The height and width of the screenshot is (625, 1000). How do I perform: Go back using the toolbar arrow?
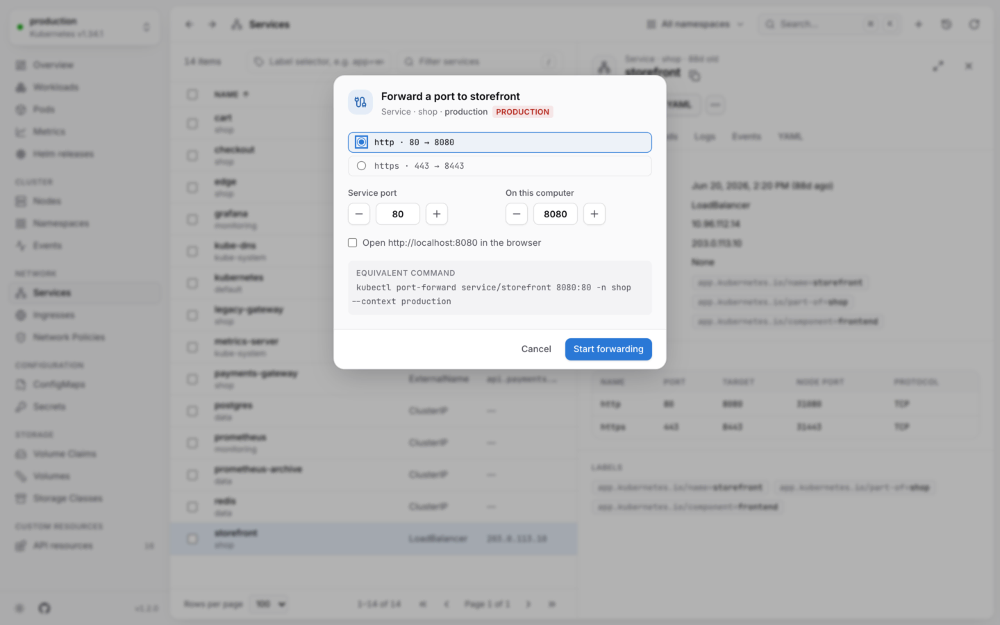click(x=189, y=24)
